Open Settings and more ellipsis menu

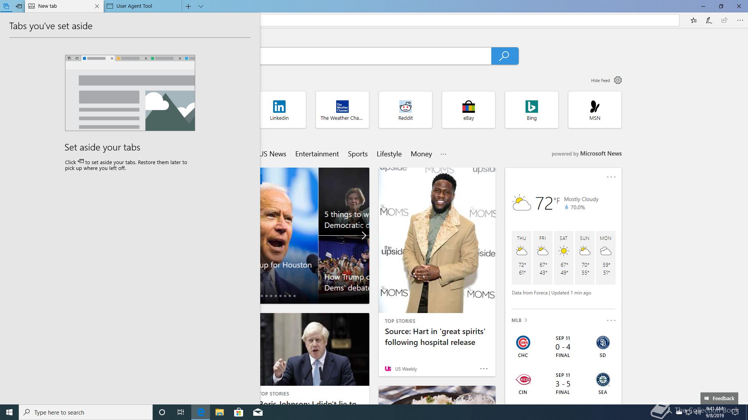[x=740, y=20]
